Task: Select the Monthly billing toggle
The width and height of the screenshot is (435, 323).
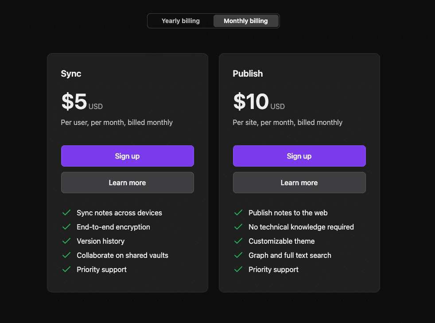Action: click(246, 21)
